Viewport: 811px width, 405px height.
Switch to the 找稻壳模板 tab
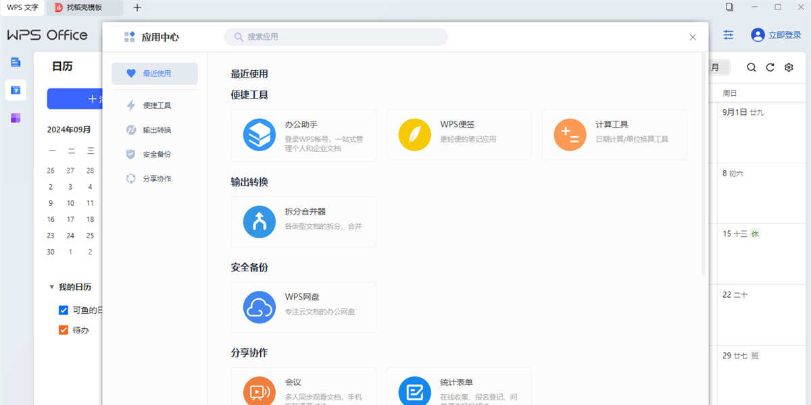85,7
